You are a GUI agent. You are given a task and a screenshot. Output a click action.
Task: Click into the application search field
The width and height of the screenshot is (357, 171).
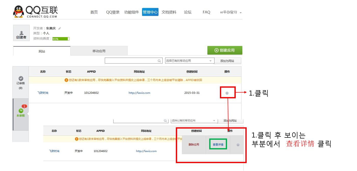(x=131, y=61)
